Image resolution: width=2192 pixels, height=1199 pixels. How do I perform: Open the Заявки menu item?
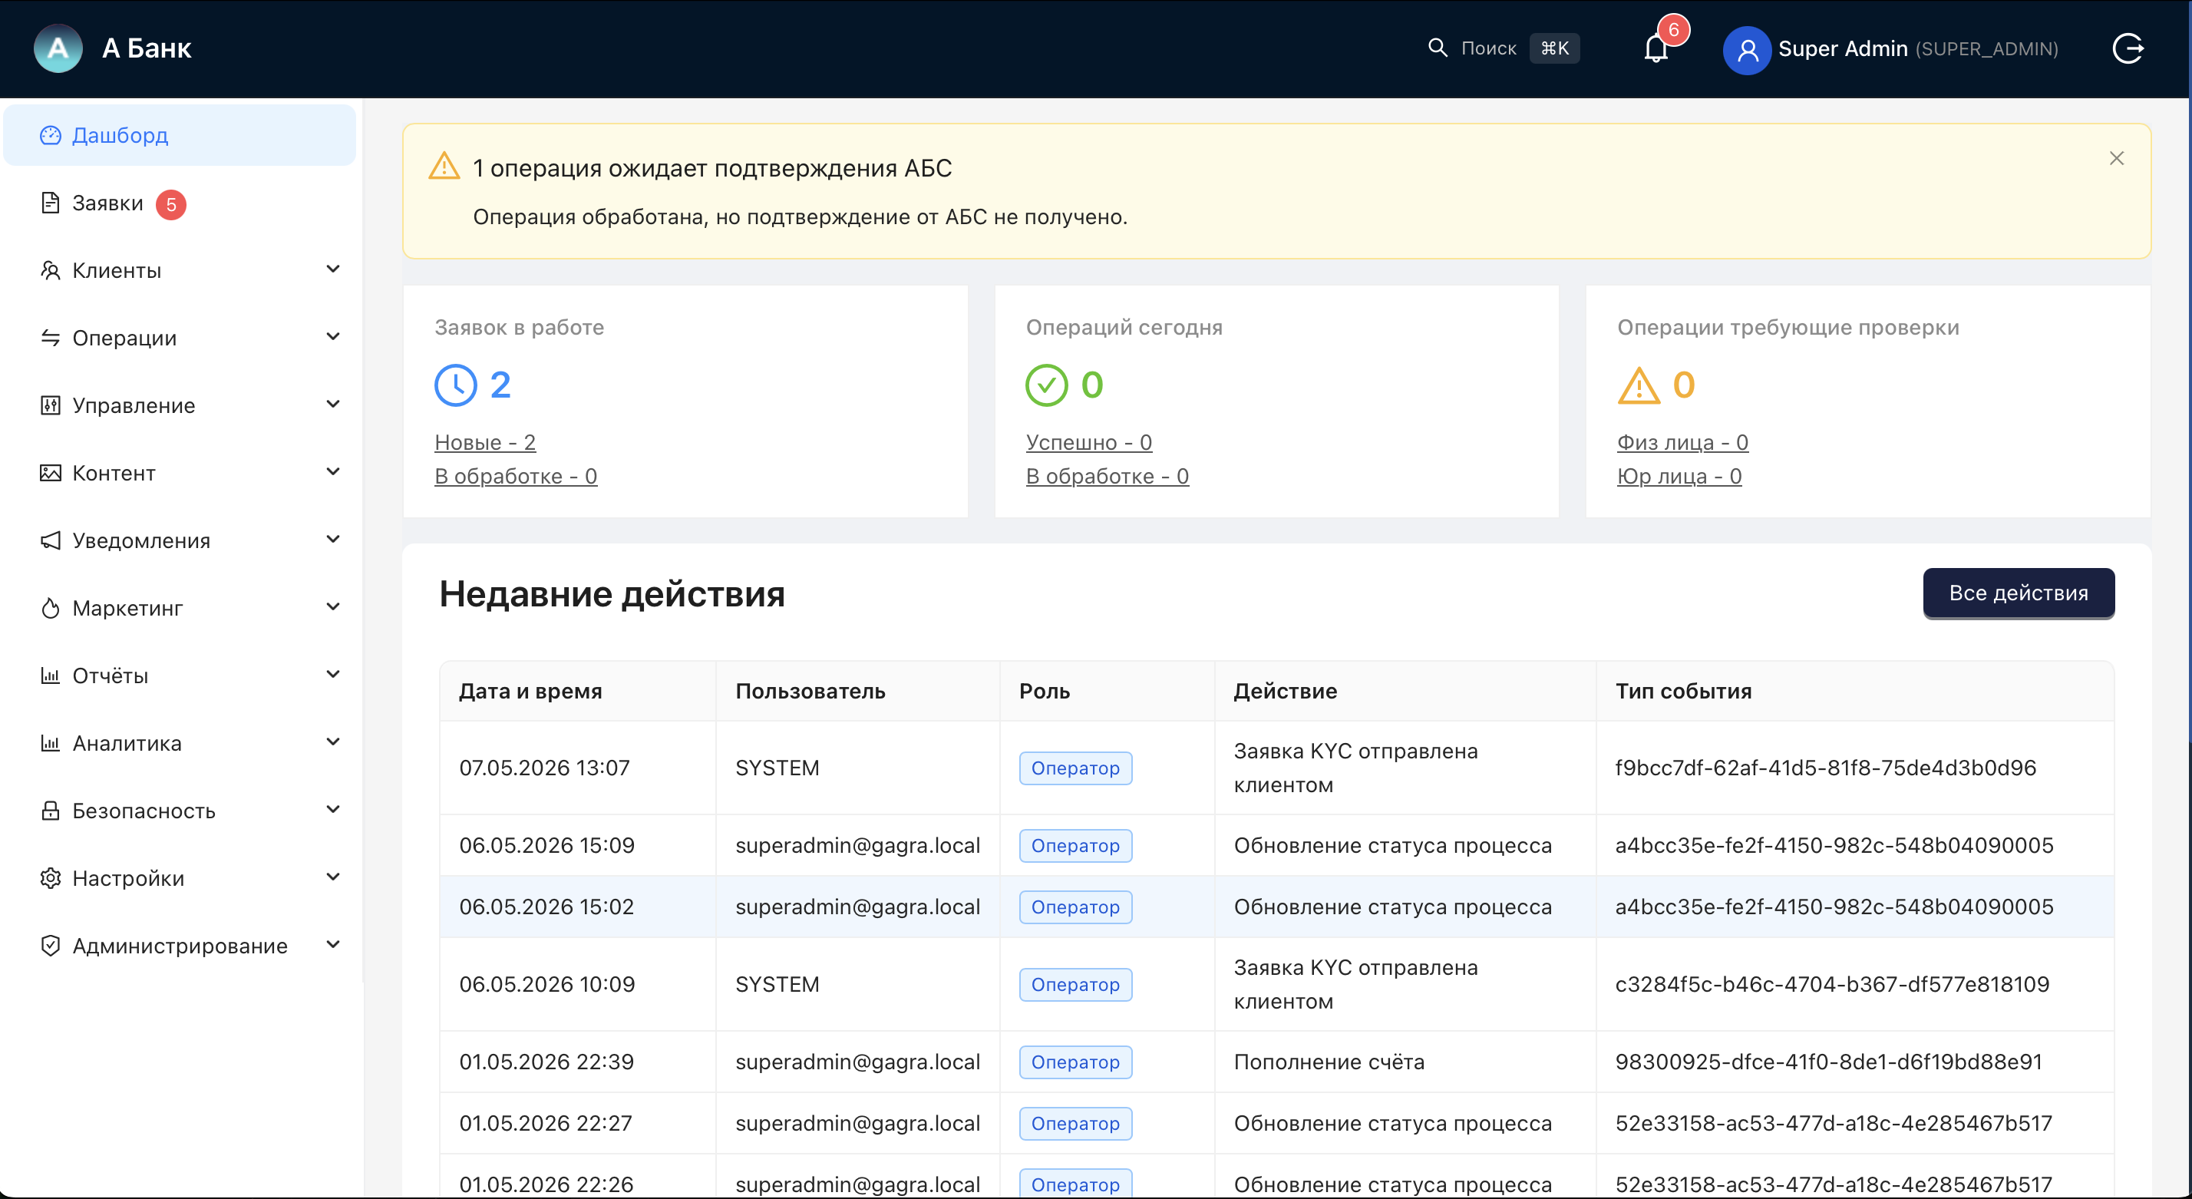[180, 203]
